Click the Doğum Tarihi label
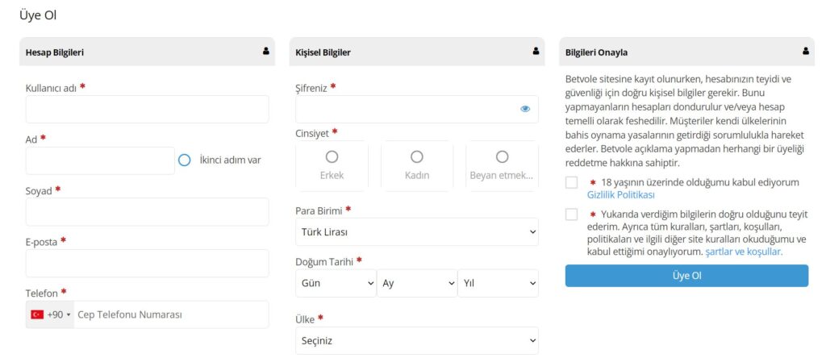The width and height of the screenshot is (826, 362). pos(324,261)
